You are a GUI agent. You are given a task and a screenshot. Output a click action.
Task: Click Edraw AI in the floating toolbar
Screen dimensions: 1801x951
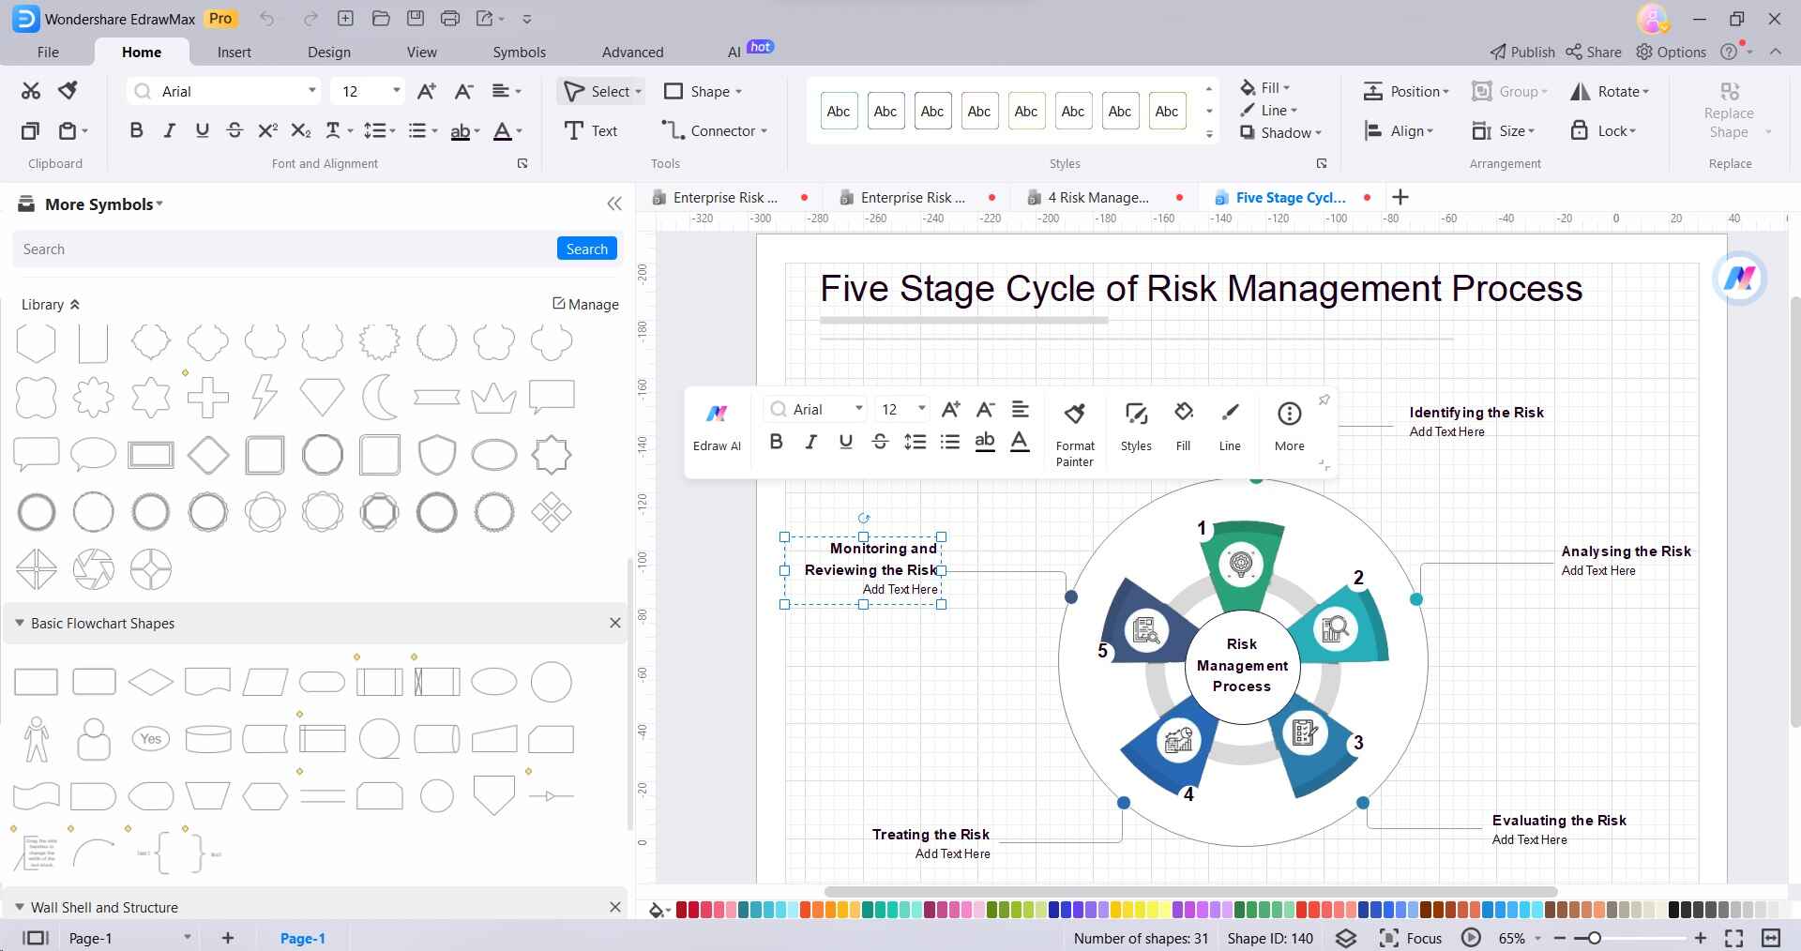[717, 427]
